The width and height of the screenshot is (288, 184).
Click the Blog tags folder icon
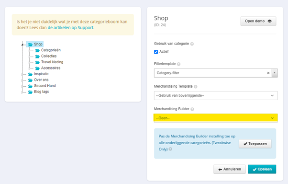pos(30,92)
